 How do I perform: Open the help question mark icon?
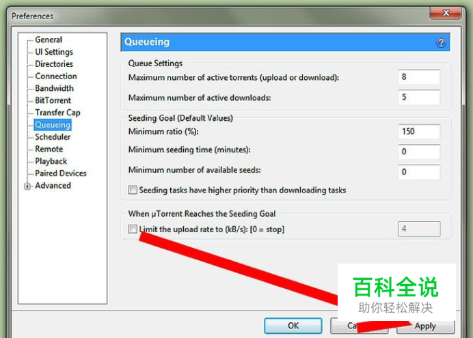tap(441, 42)
